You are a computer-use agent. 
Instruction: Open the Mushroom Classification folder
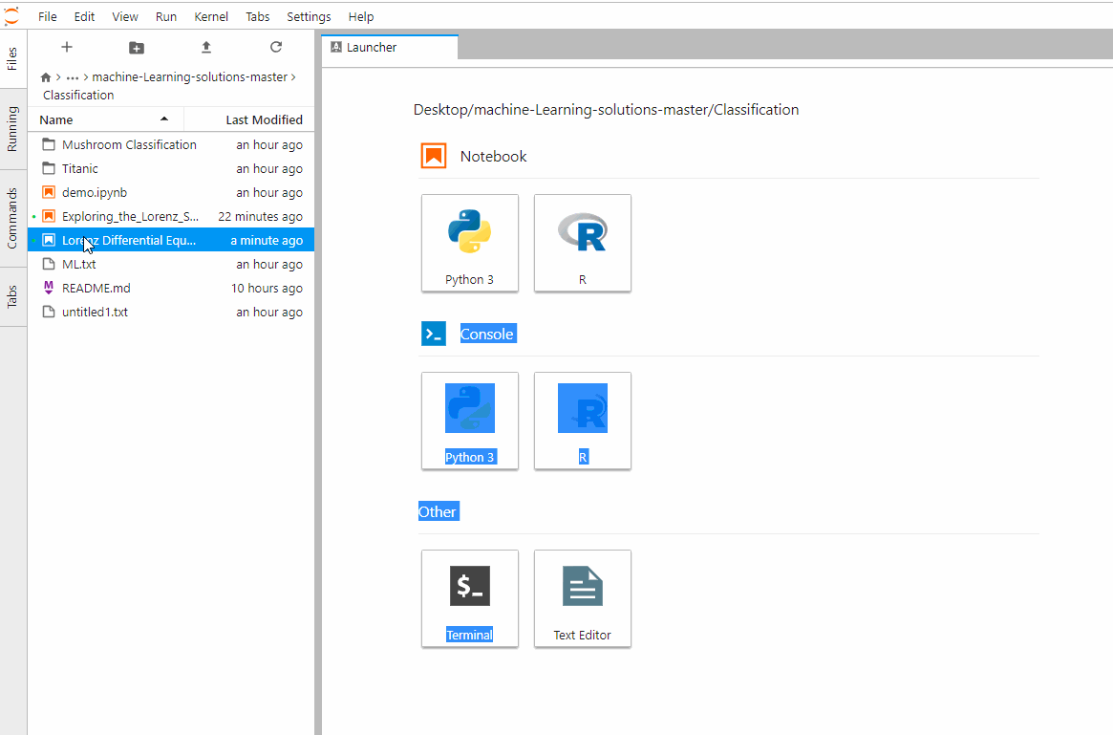tap(129, 145)
